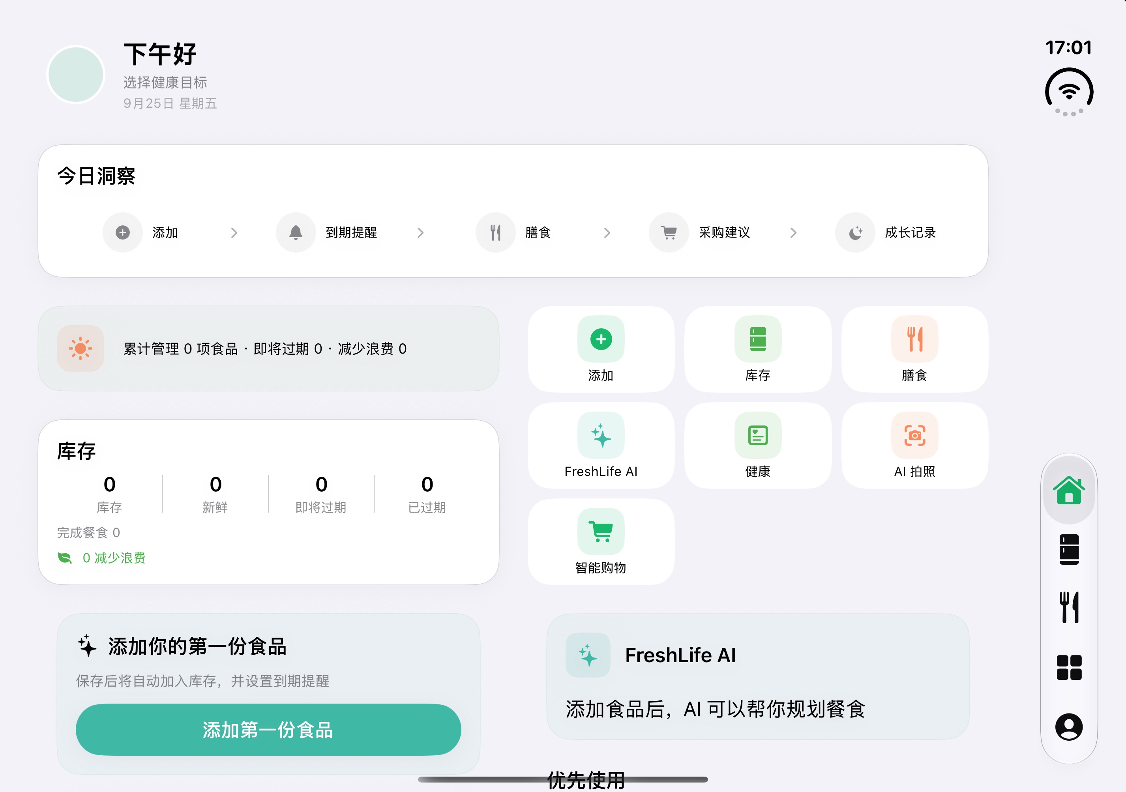Select the fridge icon in the side navigation
The width and height of the screenshot is (1126, 792).
pos(1069,549)
